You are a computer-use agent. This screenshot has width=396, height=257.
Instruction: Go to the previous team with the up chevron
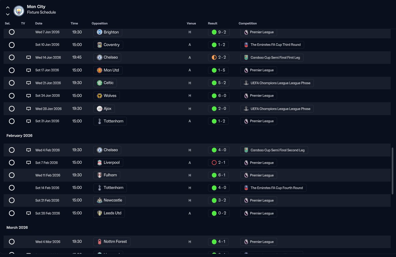click(8, 8)
